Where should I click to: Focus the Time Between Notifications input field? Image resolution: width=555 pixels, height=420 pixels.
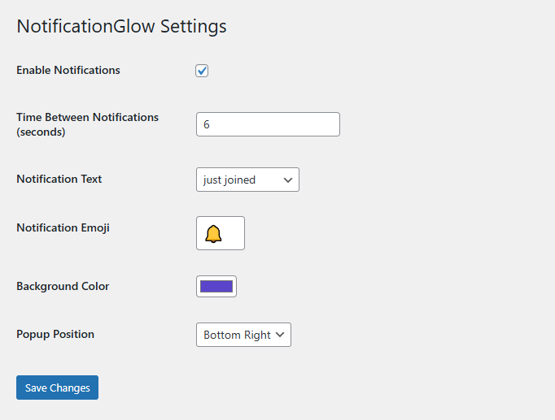(268, 124)
